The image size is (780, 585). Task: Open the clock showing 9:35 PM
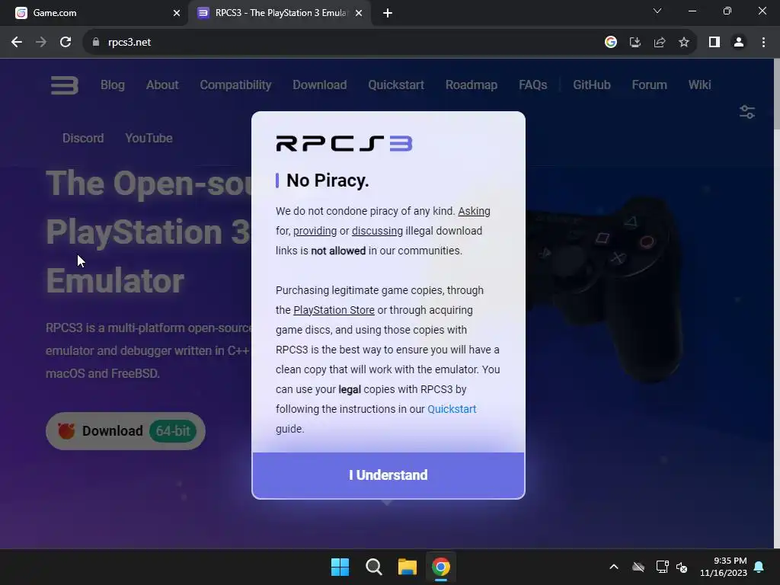(724, 567)
